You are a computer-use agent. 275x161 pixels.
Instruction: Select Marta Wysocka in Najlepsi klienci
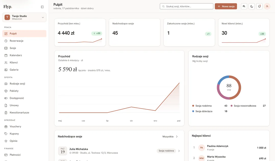coord(229,158)
